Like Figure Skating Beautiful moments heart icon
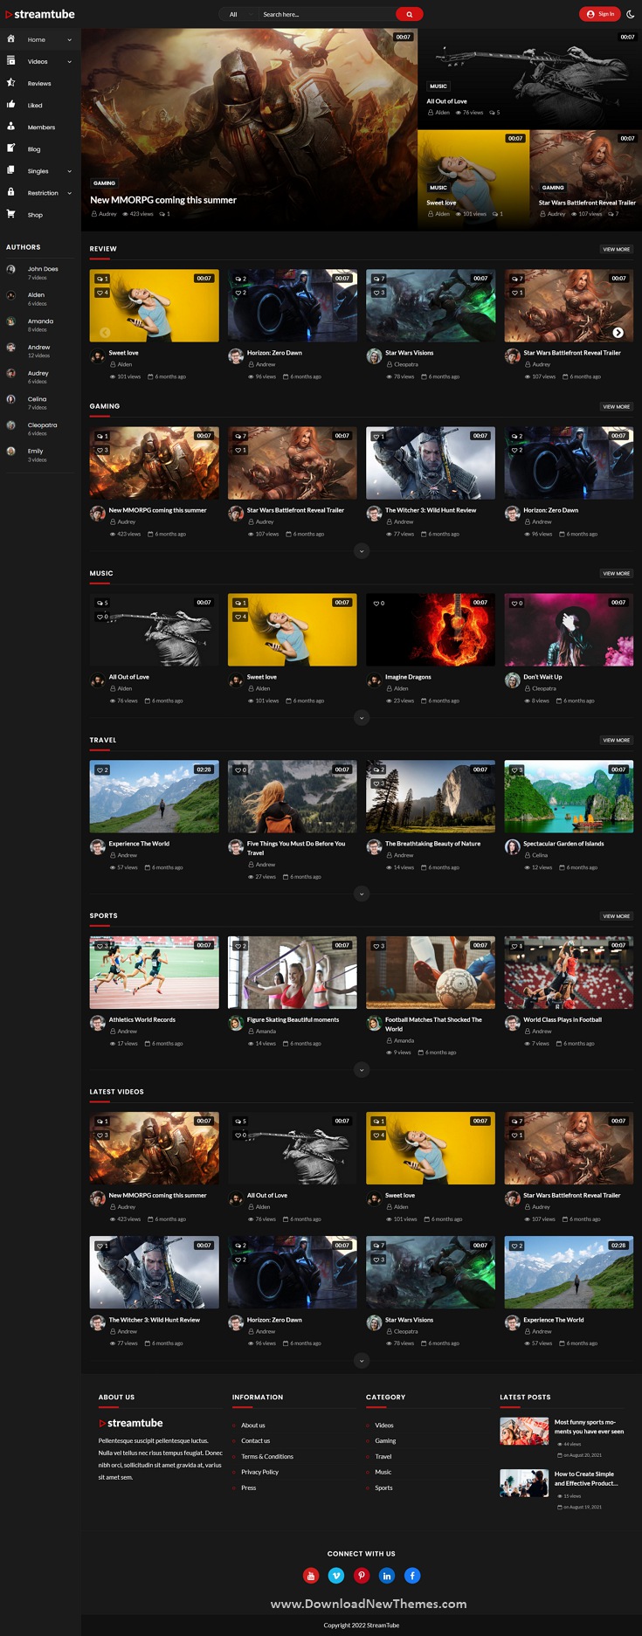The image size is (642, 1636). click(x=240, y=946)
